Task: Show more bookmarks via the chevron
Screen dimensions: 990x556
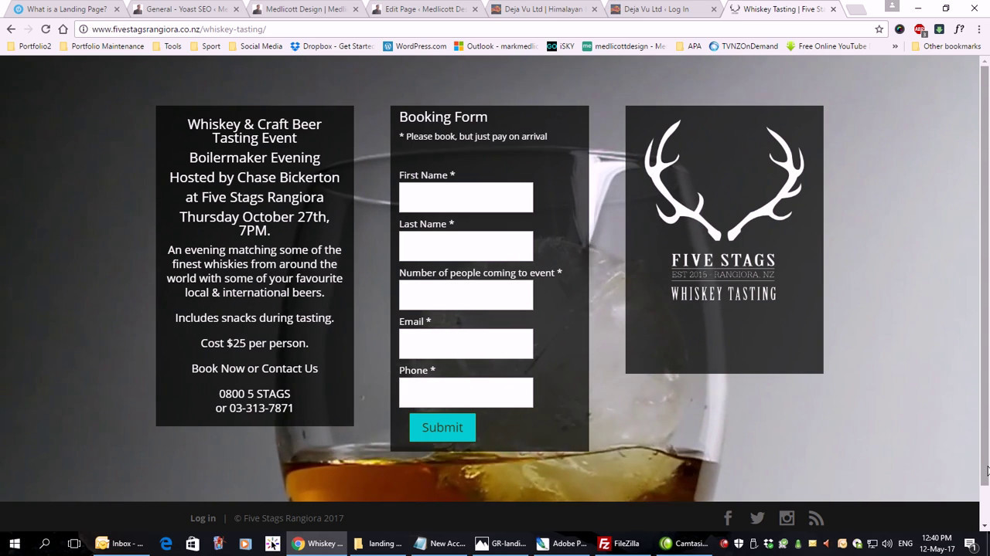Action: coord(895,46)
